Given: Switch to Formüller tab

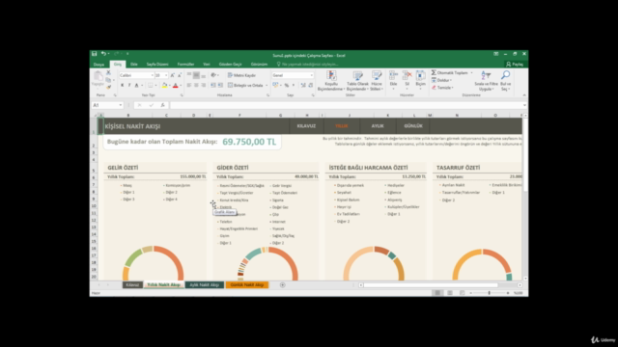Looking at the screenshot, I should coord(185,65).
